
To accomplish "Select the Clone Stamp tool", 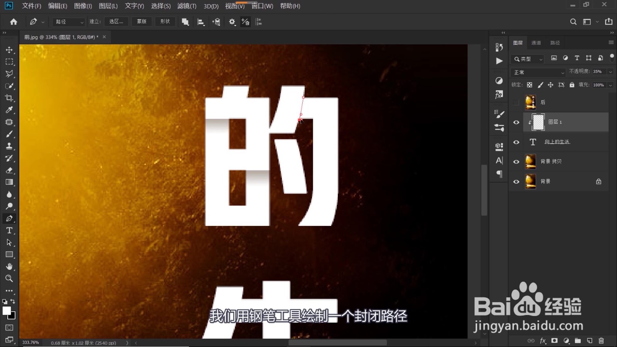I will (9, 146).
